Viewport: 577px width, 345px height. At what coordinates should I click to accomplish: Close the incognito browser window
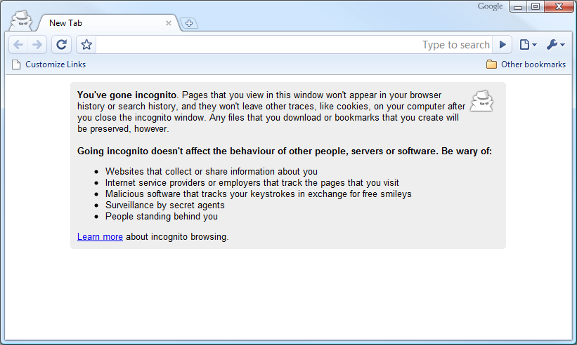point(559,7)
